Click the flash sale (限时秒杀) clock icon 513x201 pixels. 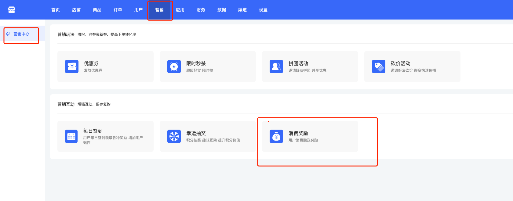(174, 66)
